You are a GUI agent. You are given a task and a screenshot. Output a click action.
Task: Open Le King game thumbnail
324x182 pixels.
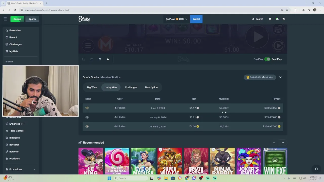91,161
